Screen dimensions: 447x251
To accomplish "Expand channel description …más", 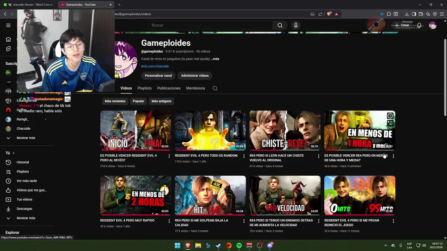I will pos(215,59).
